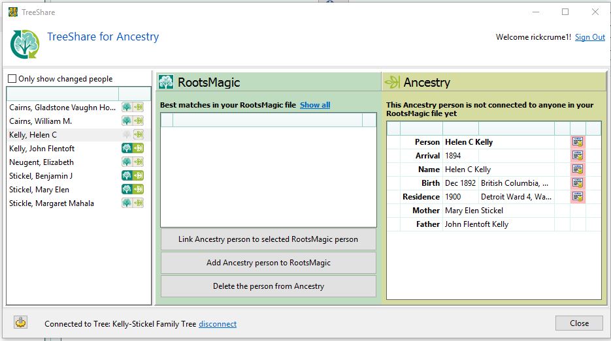Click residence place Detroit Ward 4
The width and height of the screenshot is (611, 341).
click(x=516, y=197)
